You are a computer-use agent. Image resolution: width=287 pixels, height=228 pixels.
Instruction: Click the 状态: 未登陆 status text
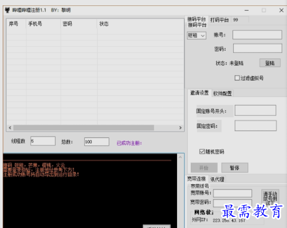click(x=229, y=63)
